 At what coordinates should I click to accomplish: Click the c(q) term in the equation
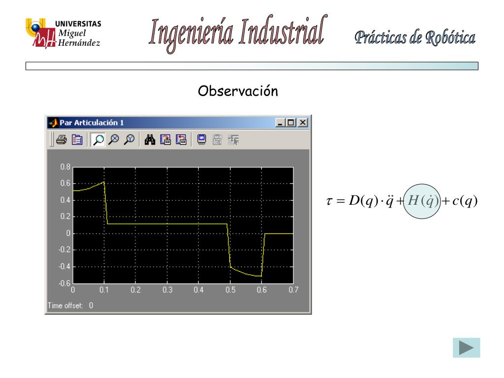click(465, 201)
